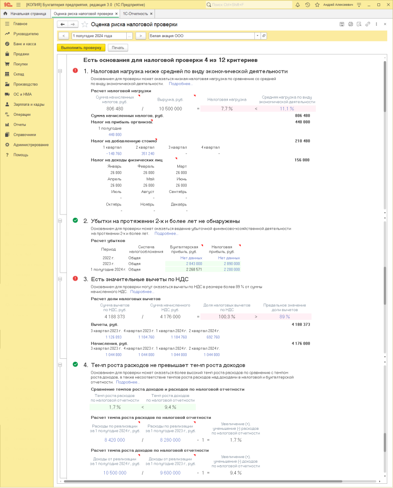
Task: Click the save to disk icon
Action: click(x=342, y=24)
